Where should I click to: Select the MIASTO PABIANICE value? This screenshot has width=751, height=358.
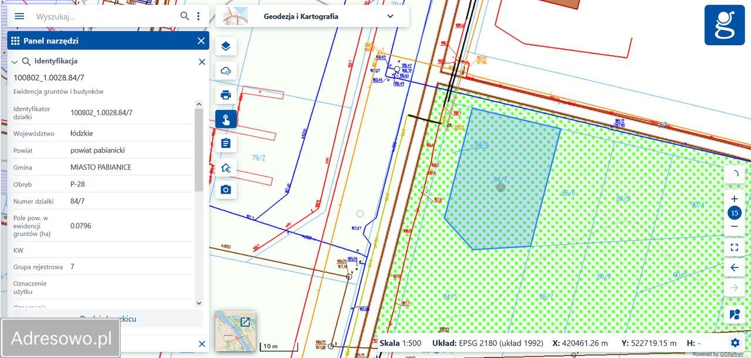pos(101,167)
